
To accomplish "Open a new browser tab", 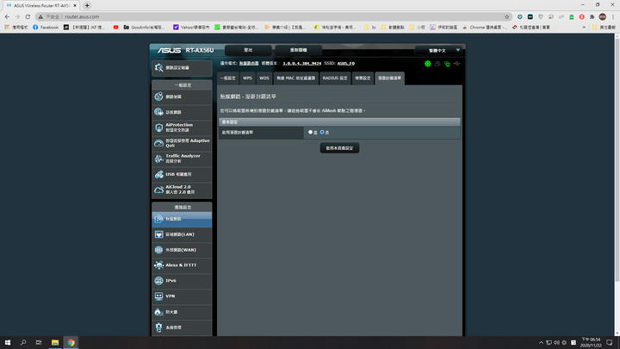I will tap(87, 5).
